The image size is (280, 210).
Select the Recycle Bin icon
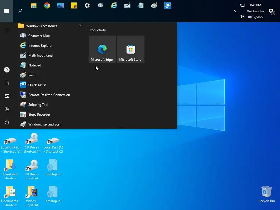[x=266, y=194]
